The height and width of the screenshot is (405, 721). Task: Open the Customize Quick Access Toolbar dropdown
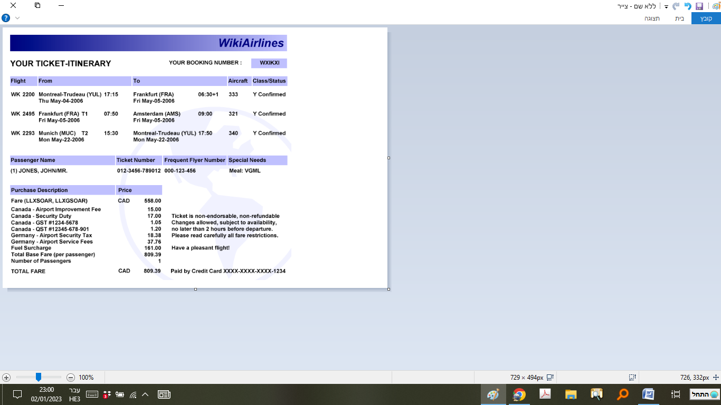(667, 6)
